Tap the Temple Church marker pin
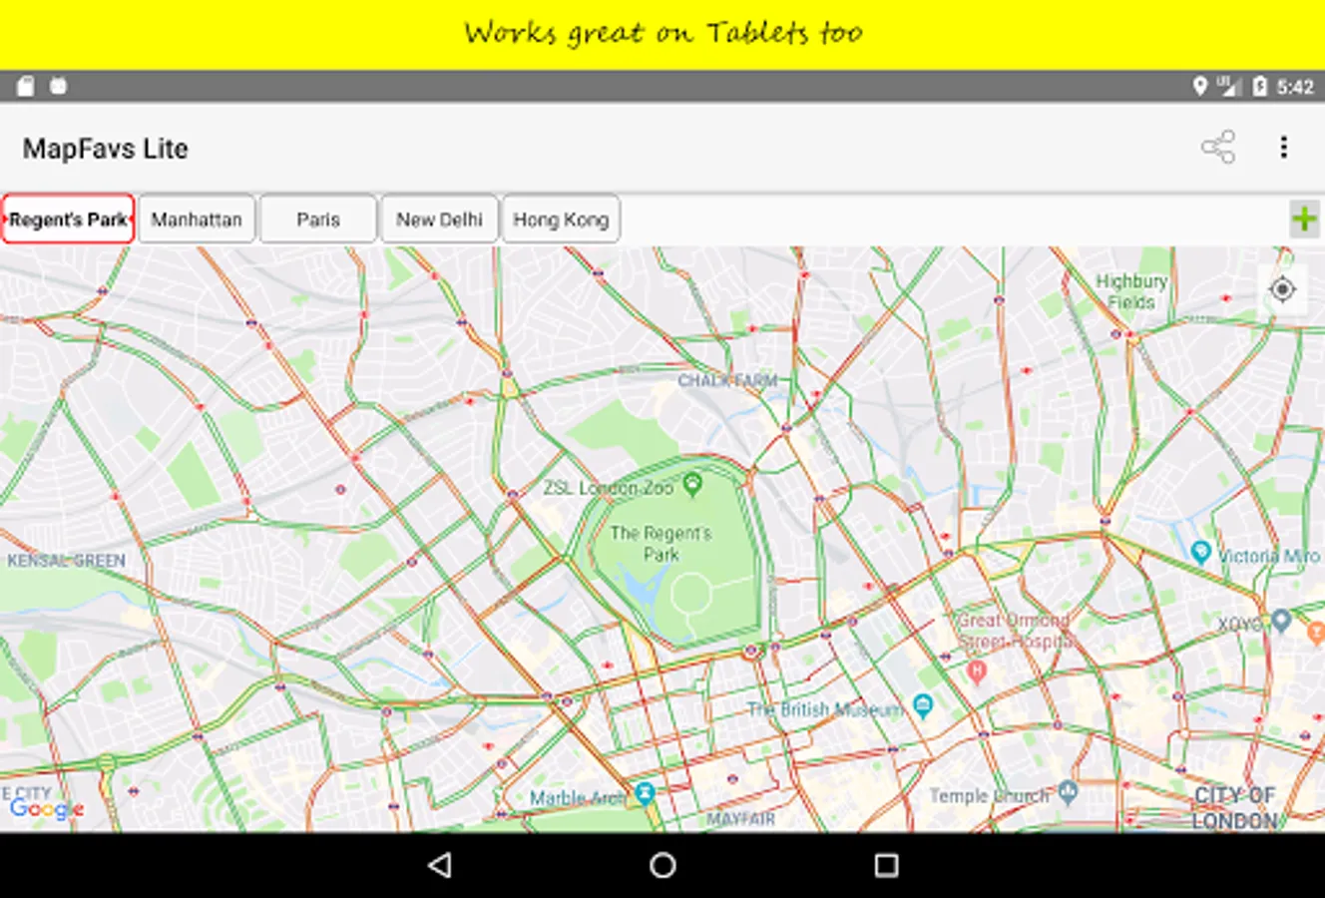Screen dimensions: 1325x898 coord(1069,792)
